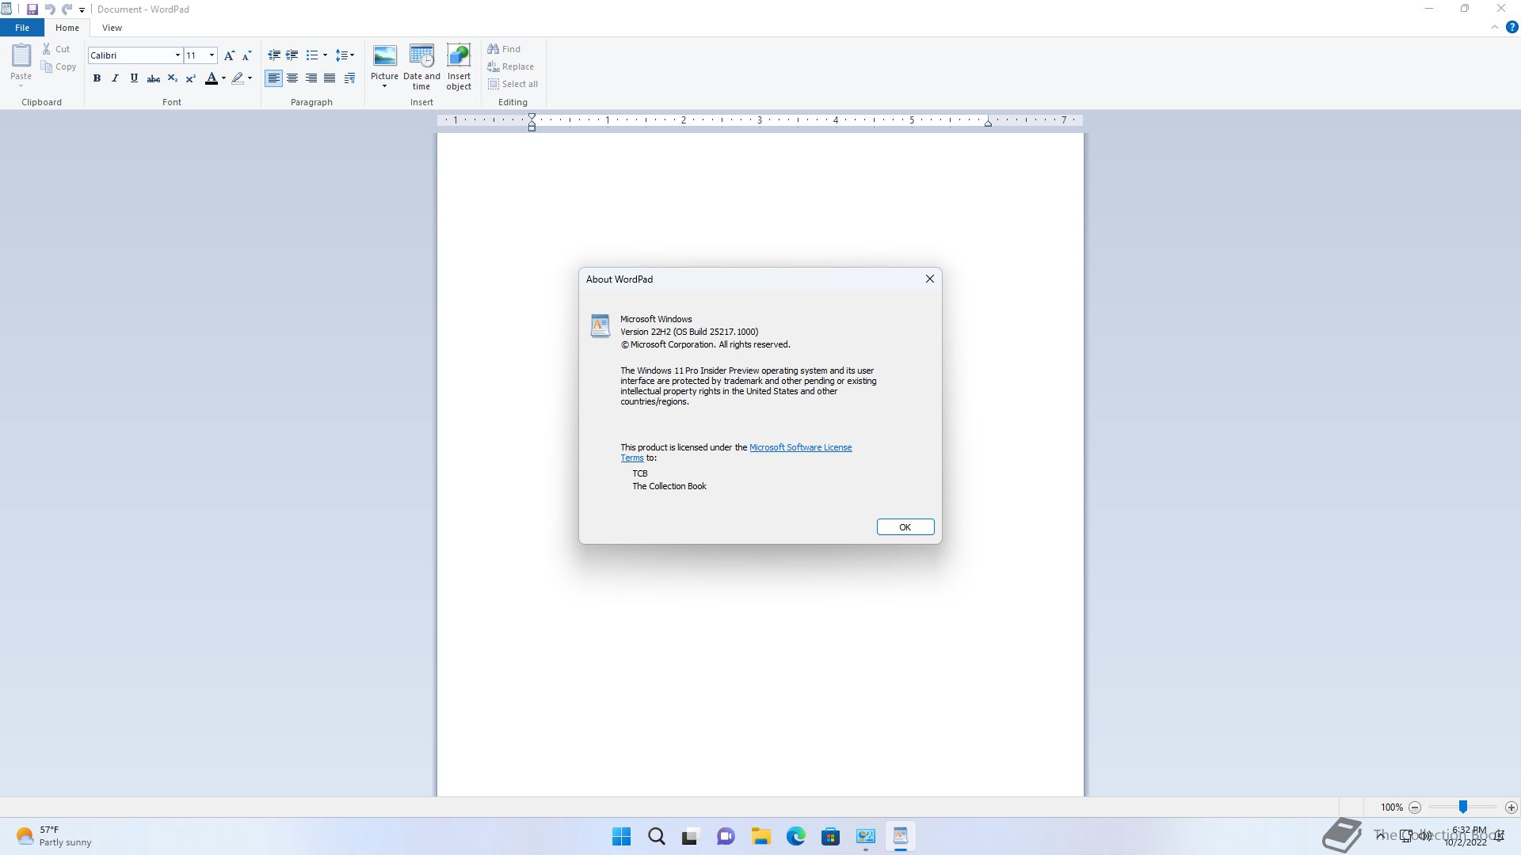The width and height of the screenshot is (1521, 855).
Task: Click the Copy icon
Action: (x=47, y=67)
